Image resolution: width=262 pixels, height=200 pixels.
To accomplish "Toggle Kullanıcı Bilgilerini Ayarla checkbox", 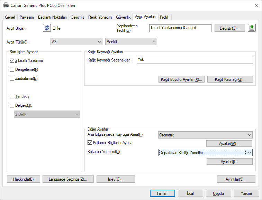I will (90, 142).
